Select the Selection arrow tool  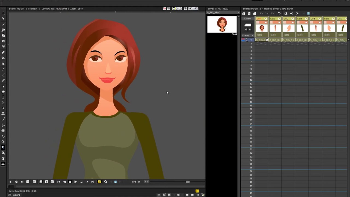pos(3,18)
